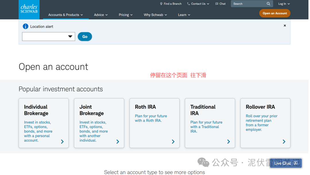Select the Individual Brokerage heading

[x=36, y=110]
